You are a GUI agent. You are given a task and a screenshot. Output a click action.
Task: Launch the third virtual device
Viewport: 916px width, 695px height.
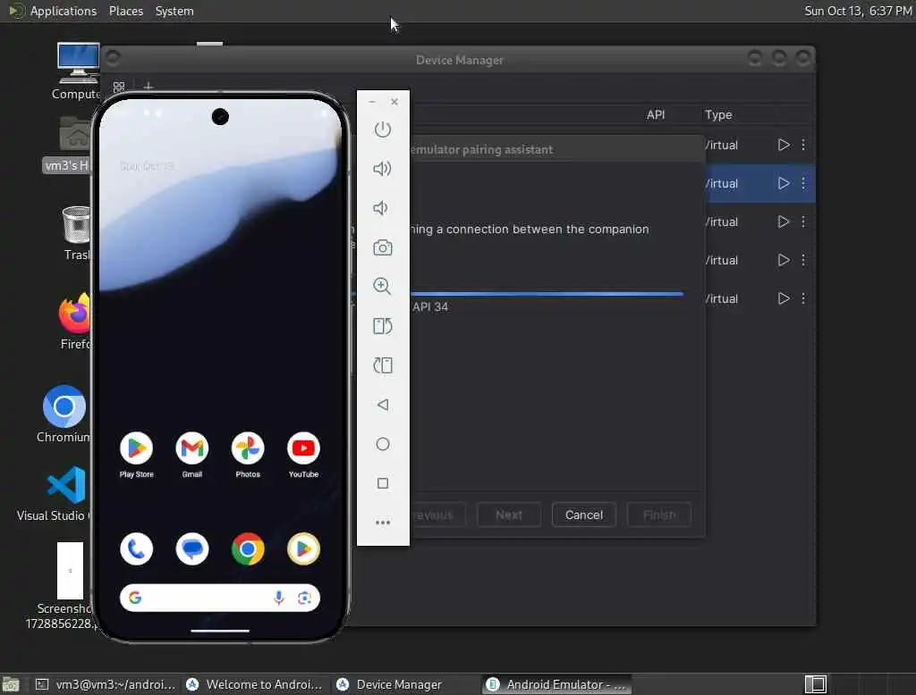click(x=784, y=222)
